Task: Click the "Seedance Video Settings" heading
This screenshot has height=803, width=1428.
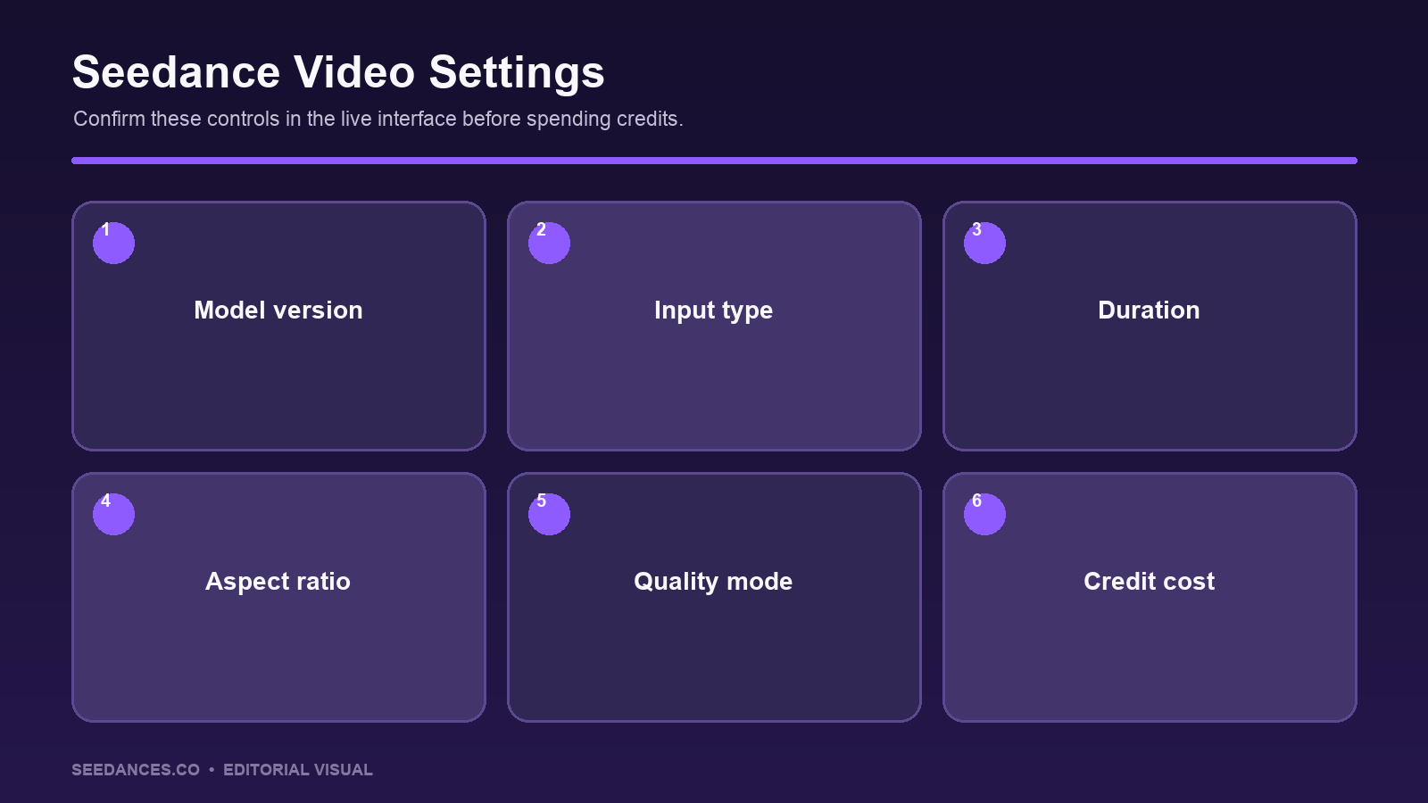Action: click(x=338, y=72)
